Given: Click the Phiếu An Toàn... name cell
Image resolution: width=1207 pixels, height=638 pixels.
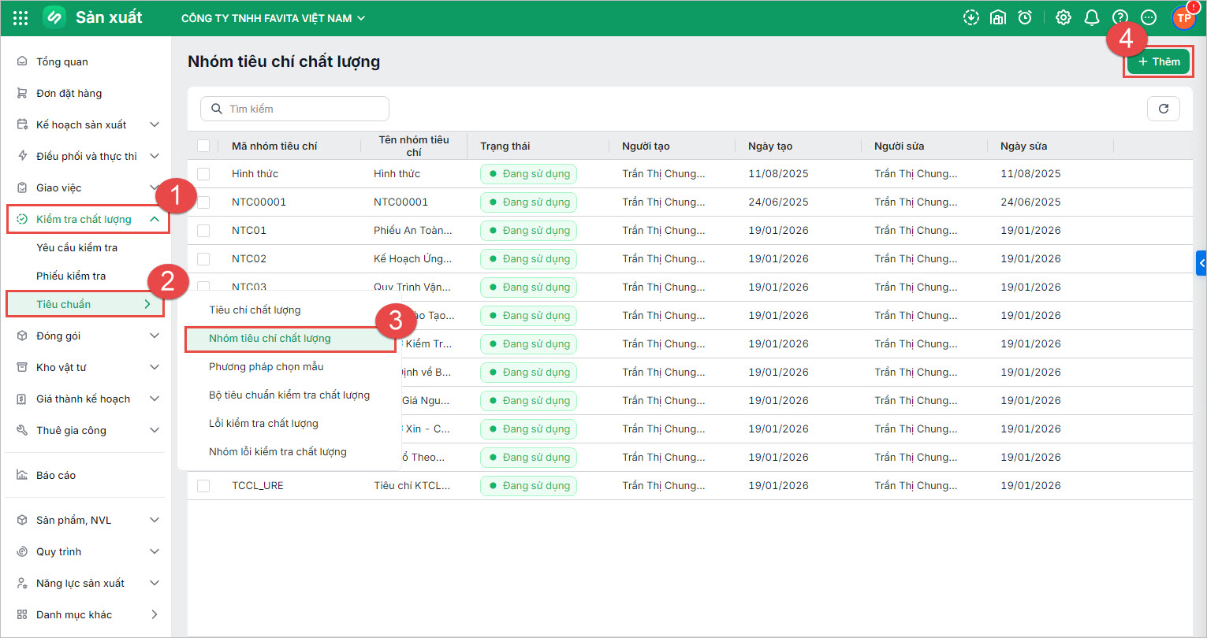Looking at the screenshot, I should pyautogui.click(x=413, y=230).
